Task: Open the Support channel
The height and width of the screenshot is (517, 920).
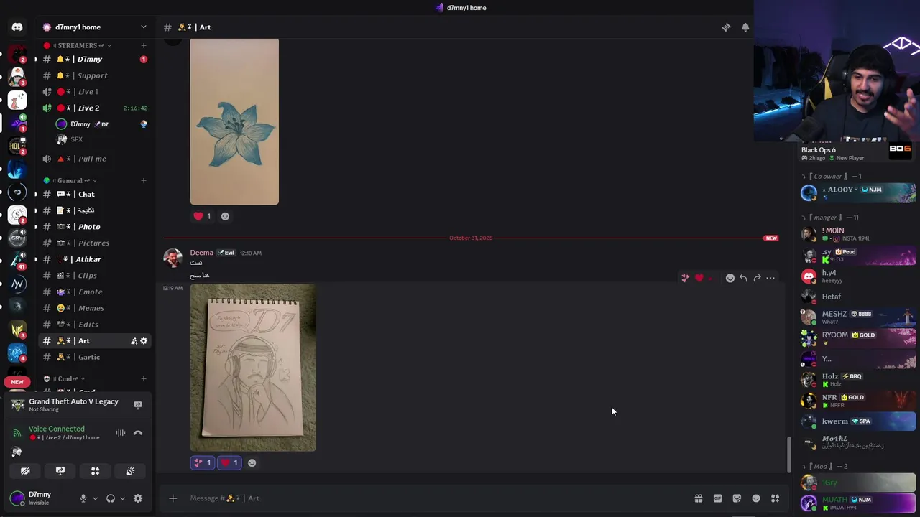Action: 95,75
